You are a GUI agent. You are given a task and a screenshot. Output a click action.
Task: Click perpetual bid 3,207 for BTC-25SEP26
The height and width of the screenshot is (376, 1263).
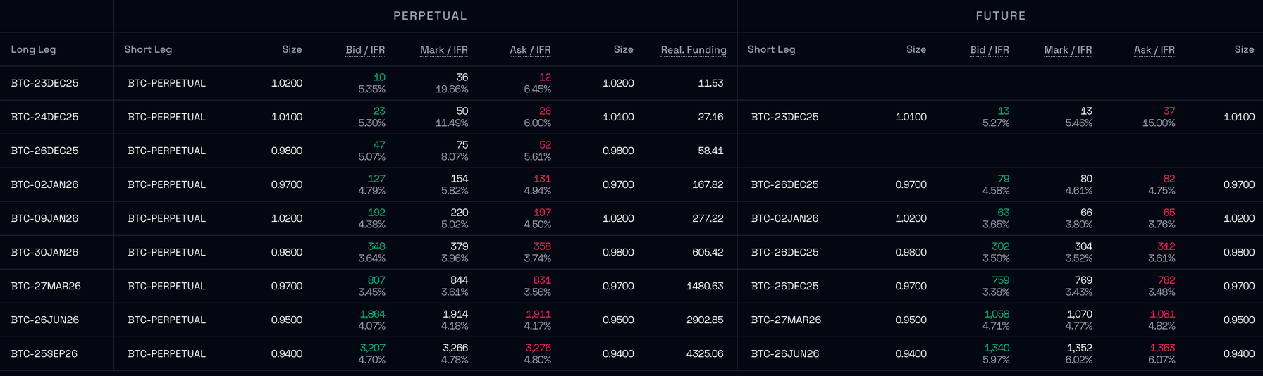(372, 348)
